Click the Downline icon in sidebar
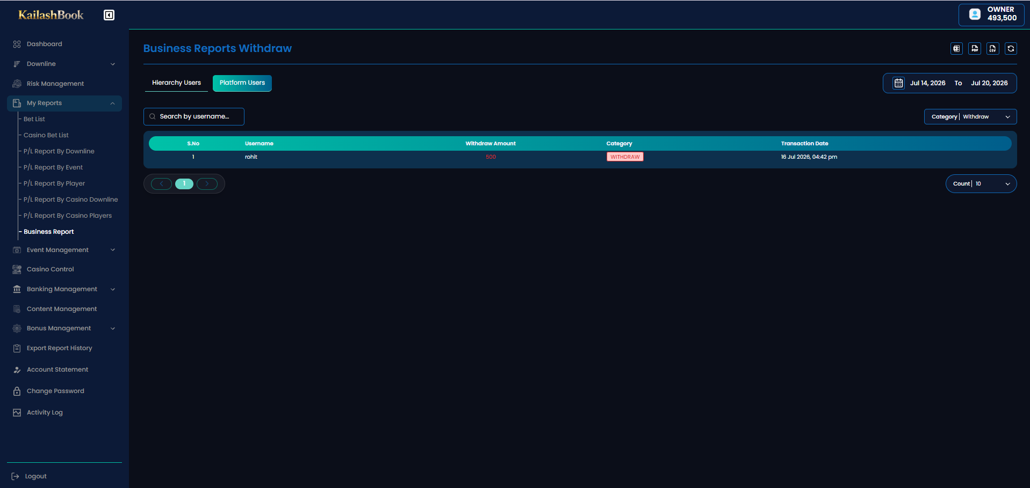The image size is (1030, 488). pyautogui.click(x=17, y=64)
